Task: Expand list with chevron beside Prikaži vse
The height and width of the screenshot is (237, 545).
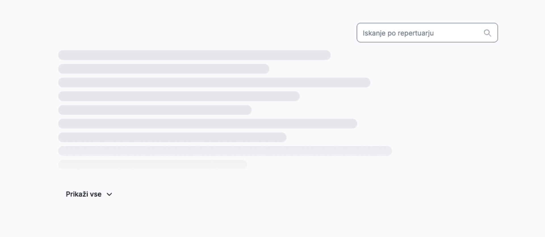Action: point(109,194)
